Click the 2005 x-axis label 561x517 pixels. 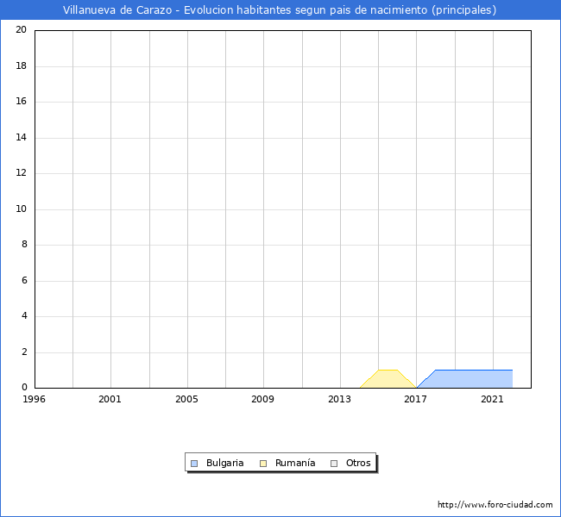pos(186,399)
